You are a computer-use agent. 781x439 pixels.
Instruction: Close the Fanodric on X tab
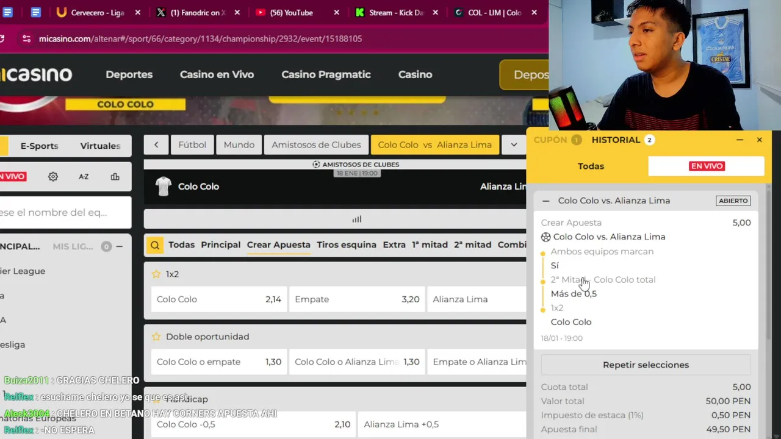pyautogui.click(x=237, y=12)
